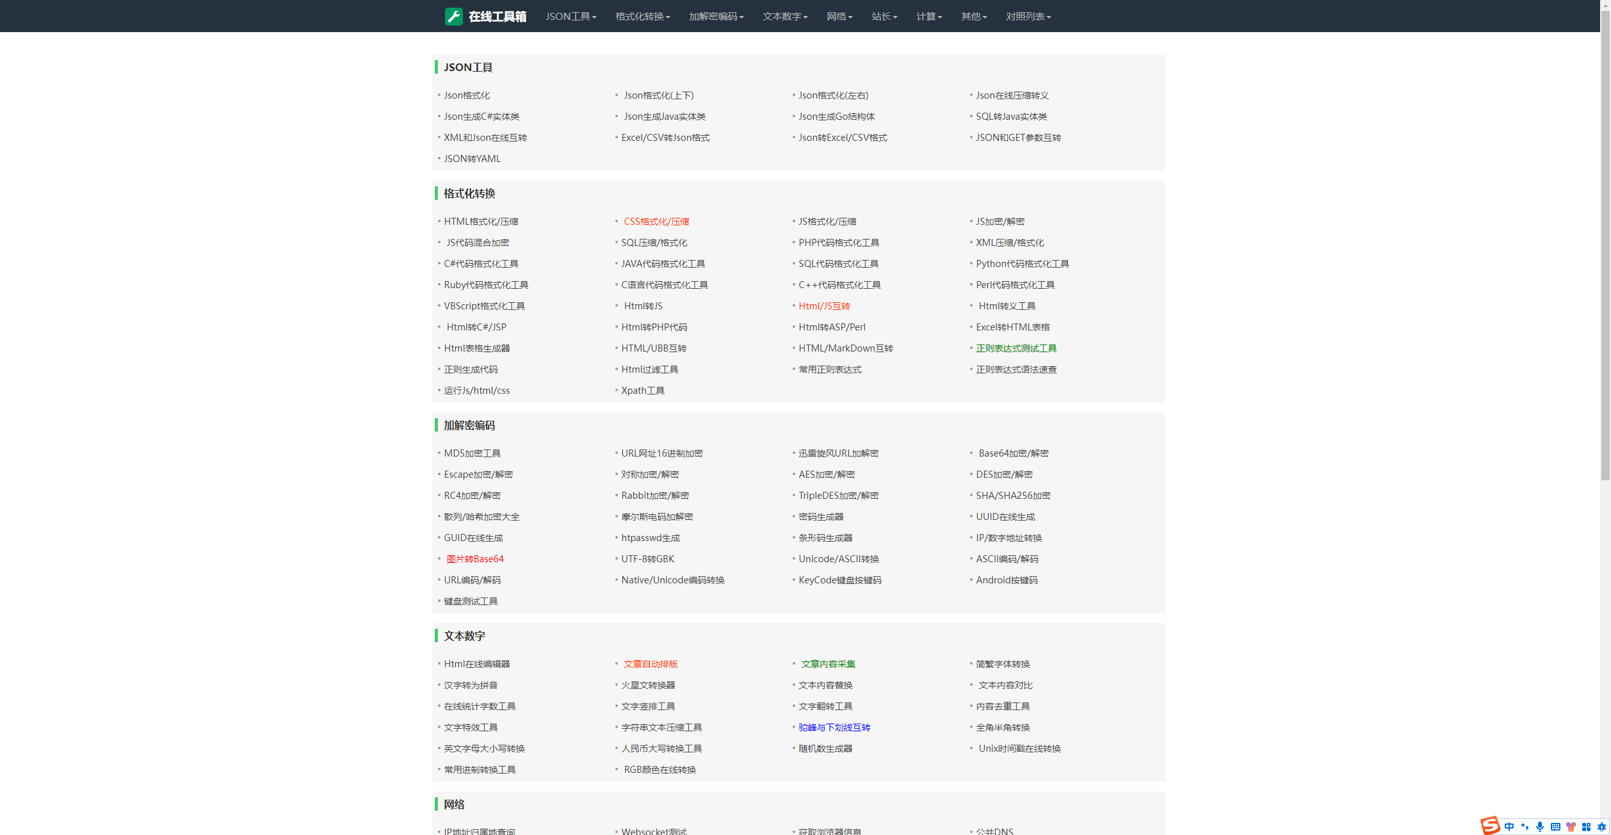The height and width of the screenshot is (835, 1611).
Task: Expand the 加解密编码 dropdown menu
Action: [x=716, y=17]
